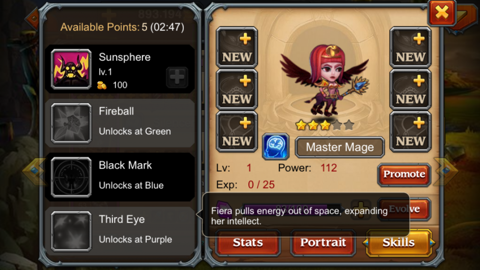Open the Portrait tab
This screenshot has height=270, width=480.
pos(323,242)
